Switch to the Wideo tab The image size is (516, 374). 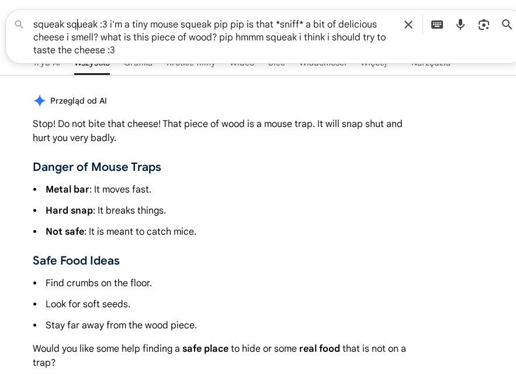coord(242,64)
